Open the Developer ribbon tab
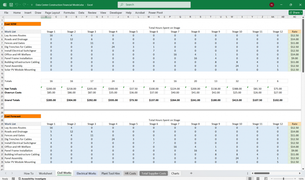The image size is (305, 180). click(x=116, y=12)
